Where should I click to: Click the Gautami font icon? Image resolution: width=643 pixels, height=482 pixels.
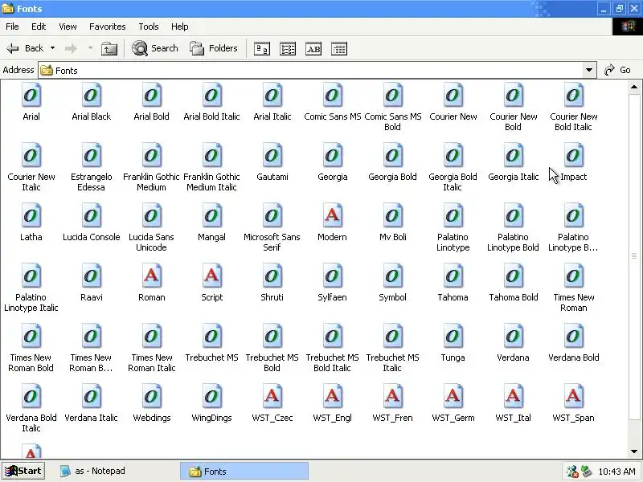272,155
